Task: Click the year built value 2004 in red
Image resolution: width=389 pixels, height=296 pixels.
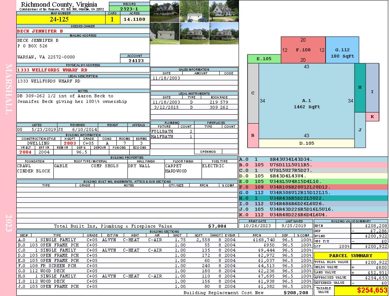Action: (x=25, y=152)
